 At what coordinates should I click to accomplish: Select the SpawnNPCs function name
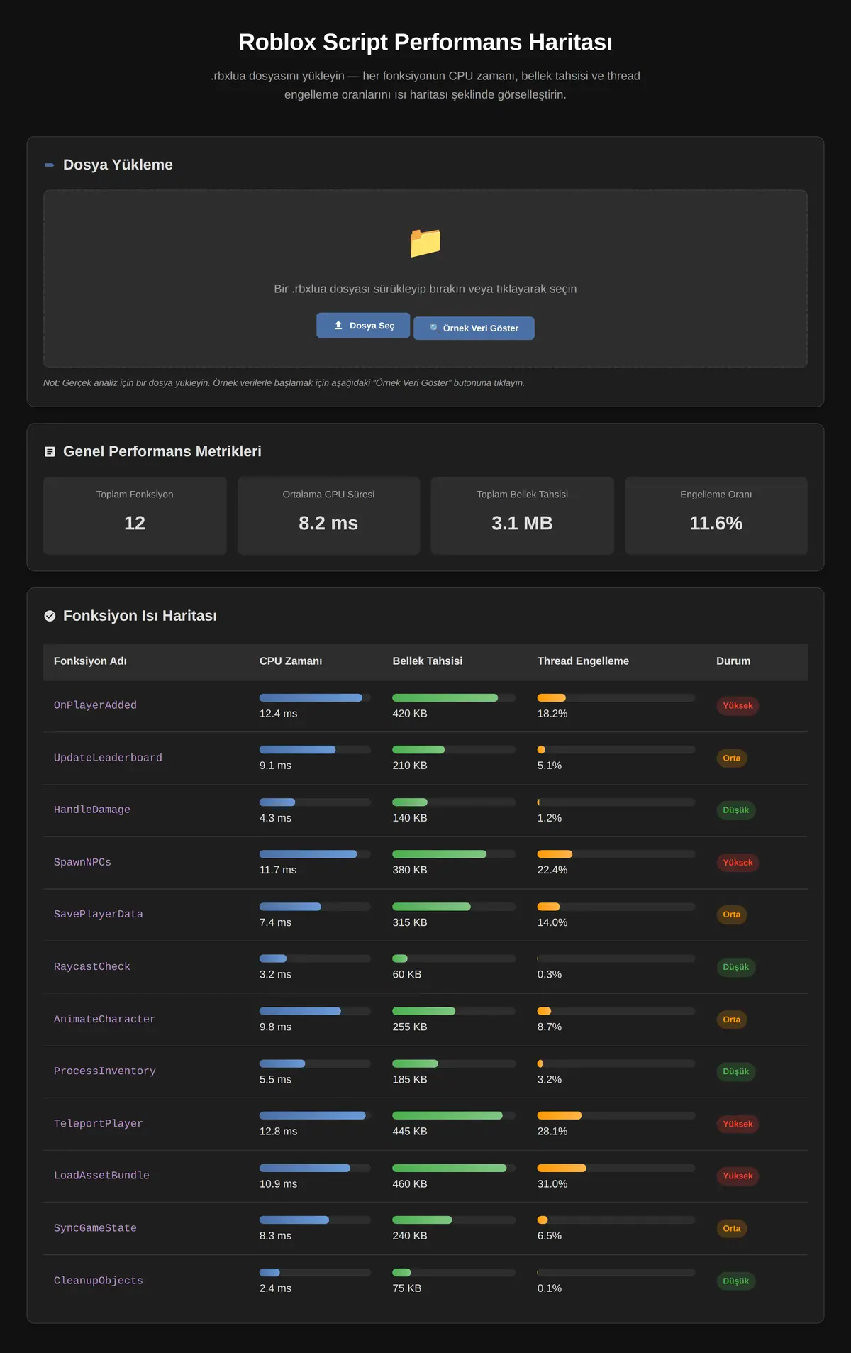[x=82, y=862]
